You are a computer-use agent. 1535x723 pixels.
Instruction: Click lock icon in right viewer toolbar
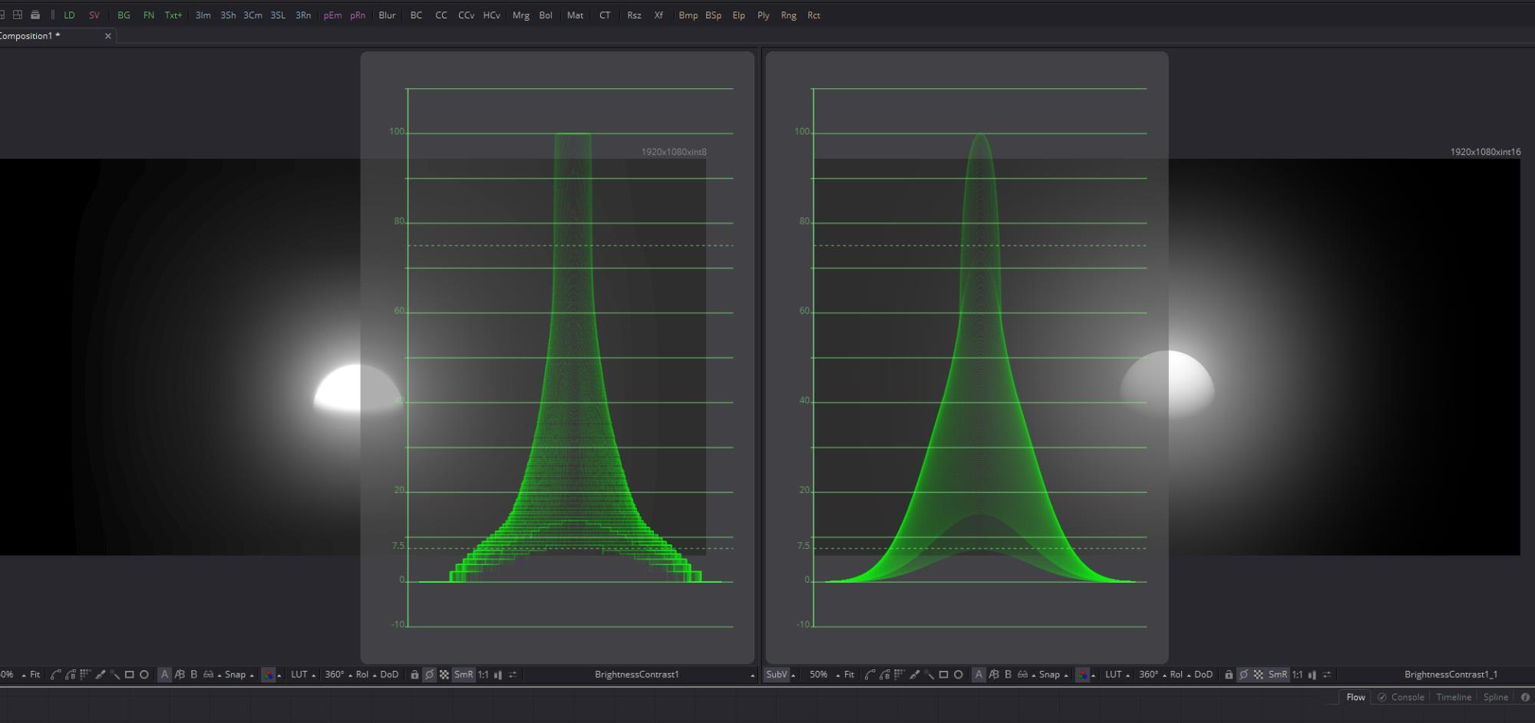[x=1229, y=675]
